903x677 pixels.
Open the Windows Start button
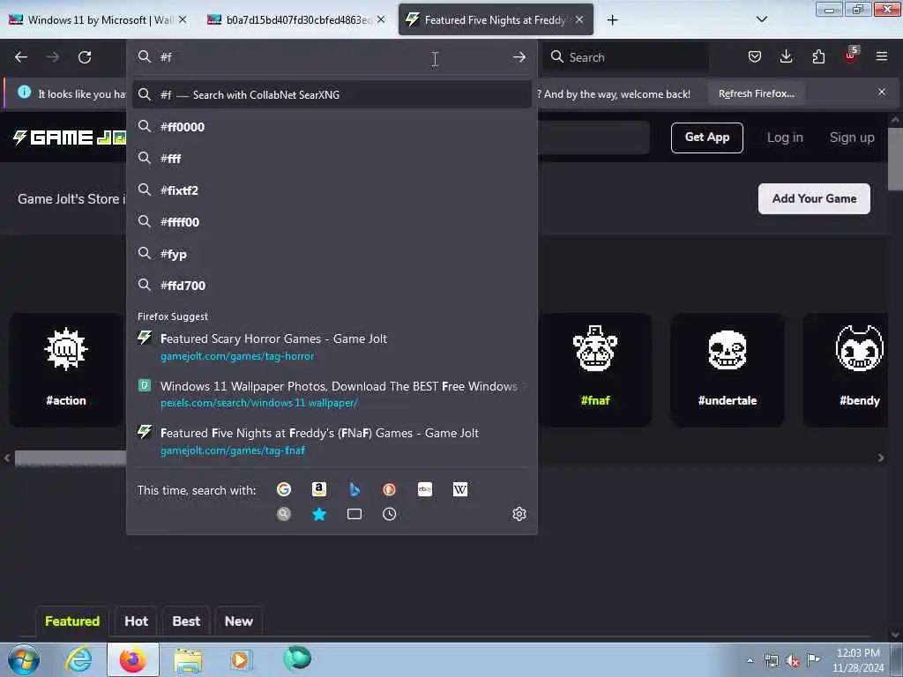coord(24,659)
